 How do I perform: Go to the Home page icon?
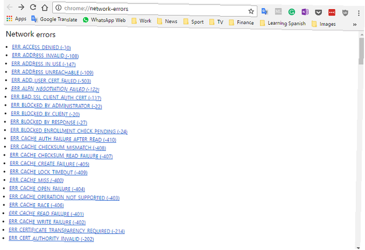click(45, 8)
